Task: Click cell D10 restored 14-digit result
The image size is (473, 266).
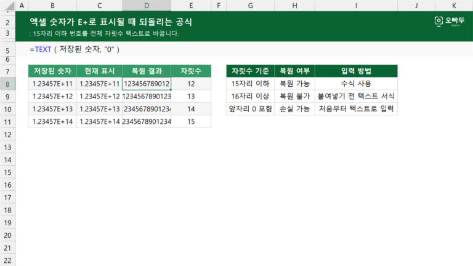Action: coord(147,109)
